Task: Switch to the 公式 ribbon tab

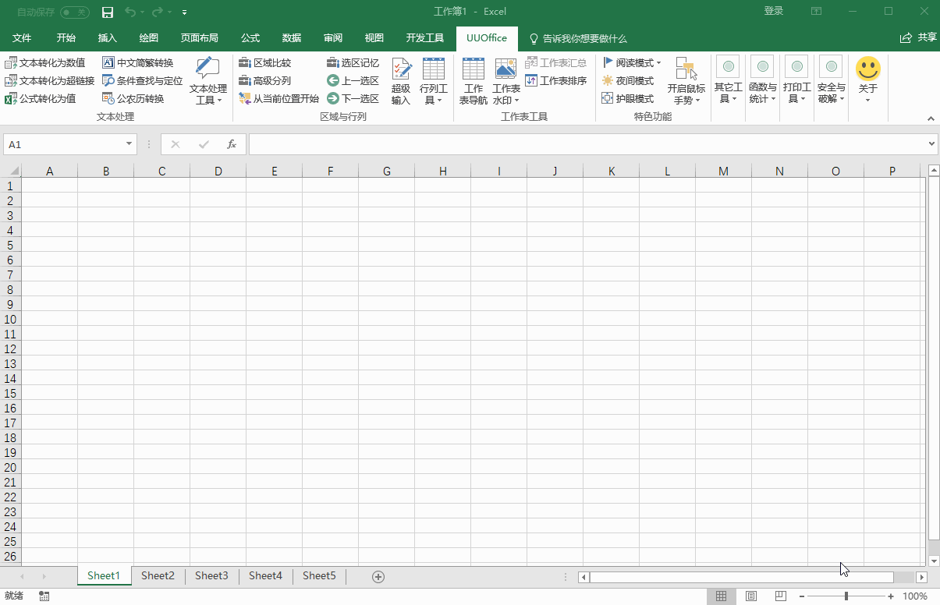Action: point(250,37)
